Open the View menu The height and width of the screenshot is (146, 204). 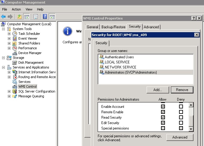click(29, 9)
